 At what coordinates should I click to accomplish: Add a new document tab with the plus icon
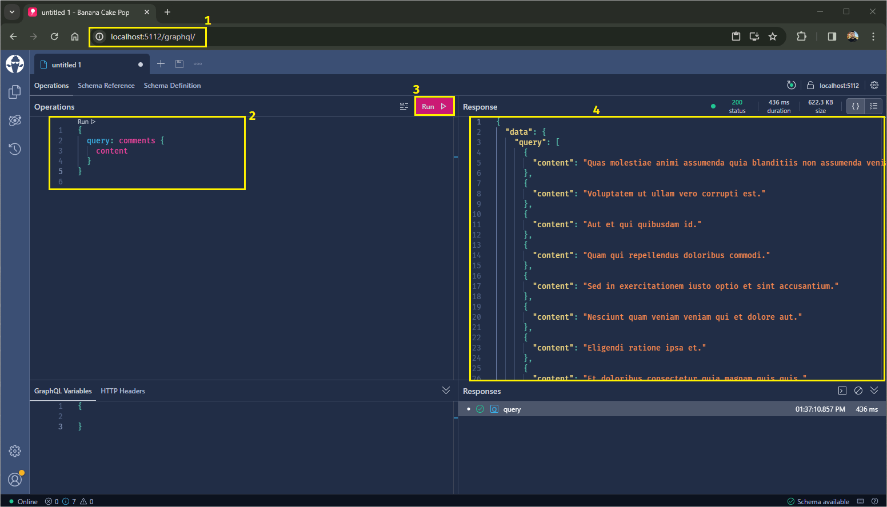pyautogui.click(x=161, y=64)
